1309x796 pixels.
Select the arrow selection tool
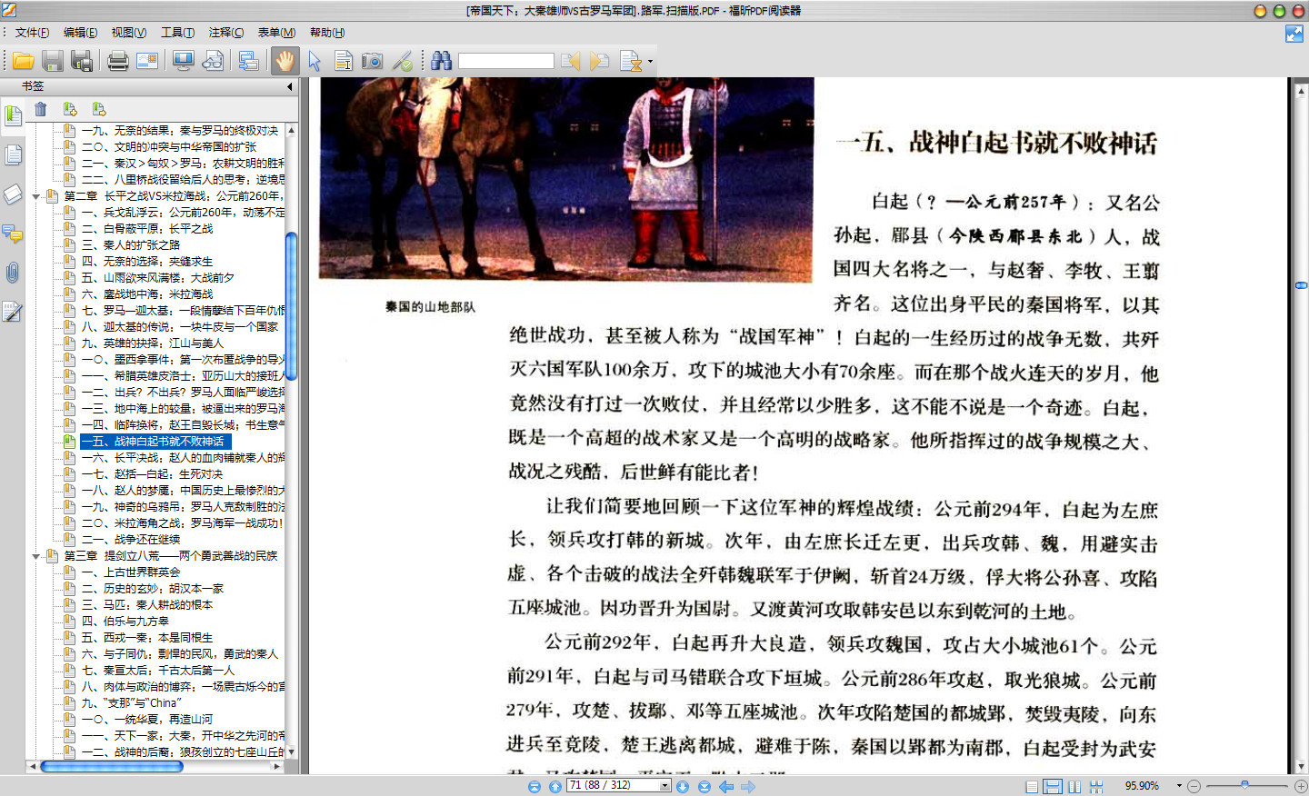point(315,61)
